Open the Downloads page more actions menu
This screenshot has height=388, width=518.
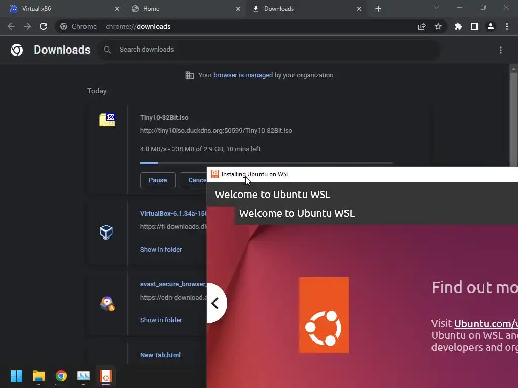pyautogui.click(x=501, y=50)
